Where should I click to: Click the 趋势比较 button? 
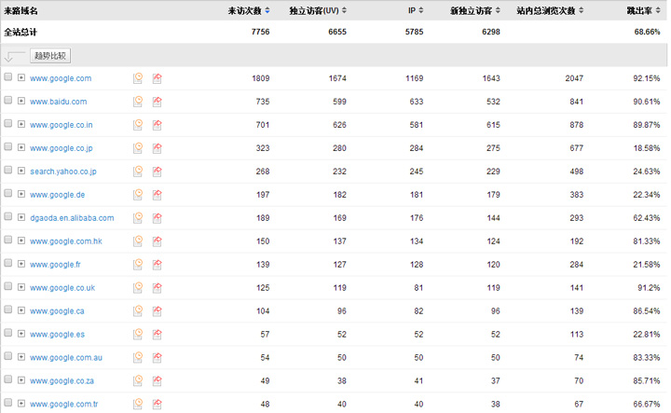50,56
